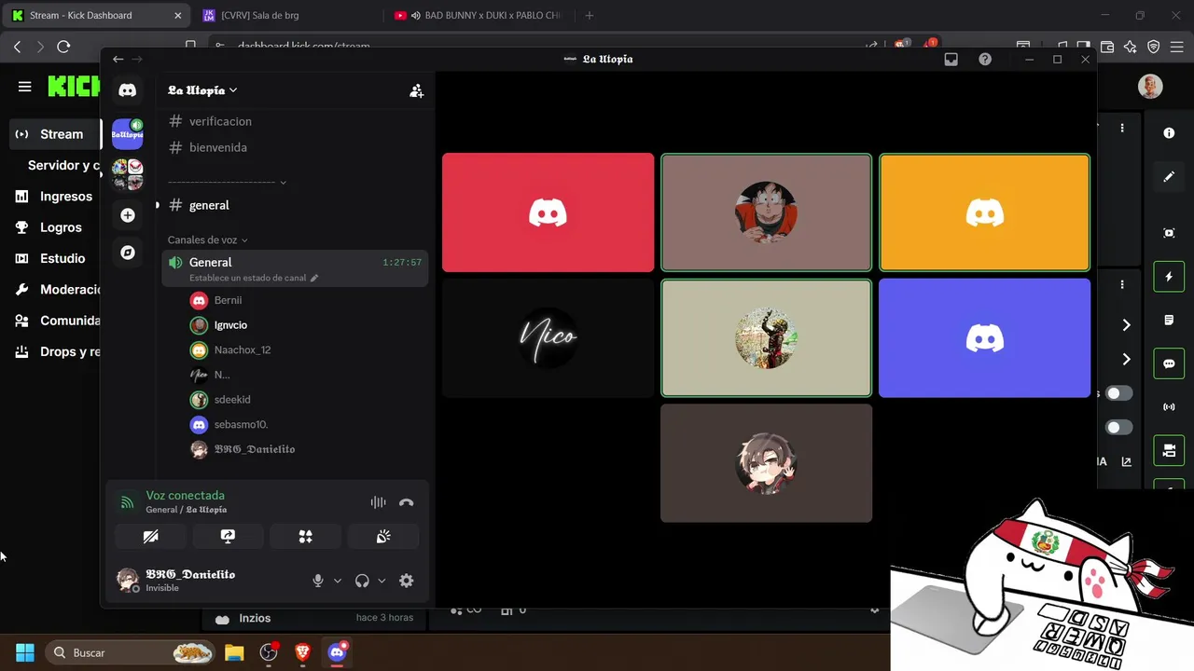The width and height of the screenshot is (1194, 671).
Task: Edit the voice channel status pencil icon
Action: pyautogui.click(x=314, y=278)
